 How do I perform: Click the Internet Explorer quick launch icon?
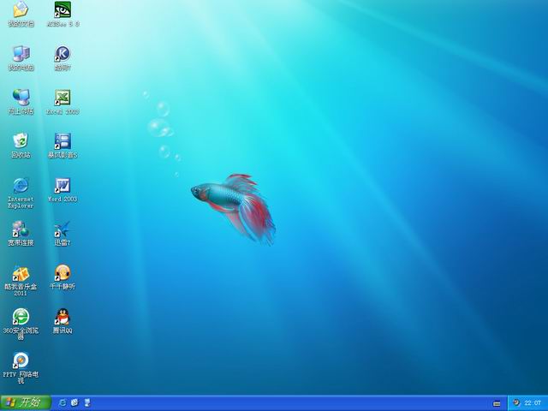tap(62, 402)
